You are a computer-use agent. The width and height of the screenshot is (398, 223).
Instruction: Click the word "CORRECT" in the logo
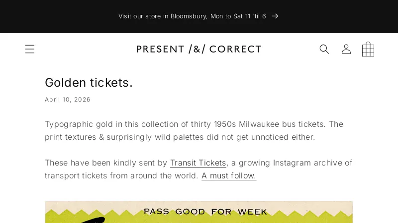pyautogui.click(x=235, y=49)
